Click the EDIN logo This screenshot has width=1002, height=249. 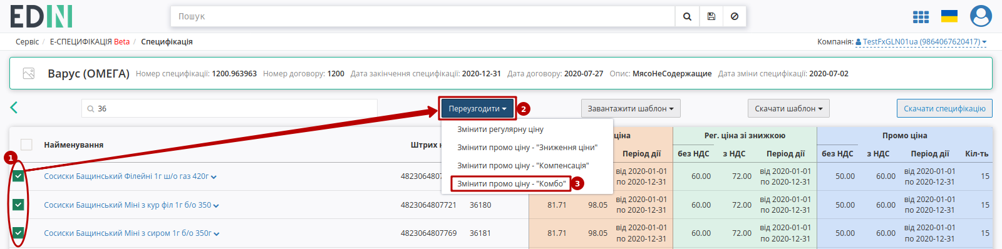pos(41,16)
